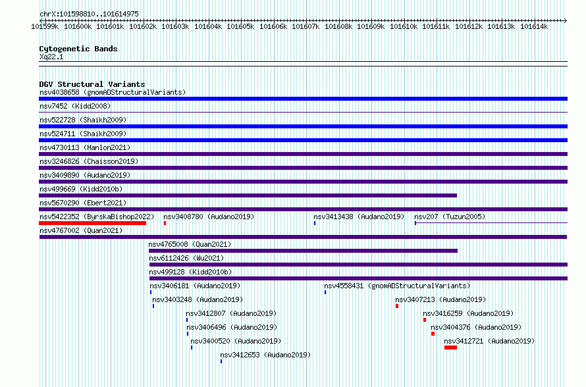Open the nsv3412807 (Audano2019) label
This screenshot has width=586, height=387.
(231, 313)
